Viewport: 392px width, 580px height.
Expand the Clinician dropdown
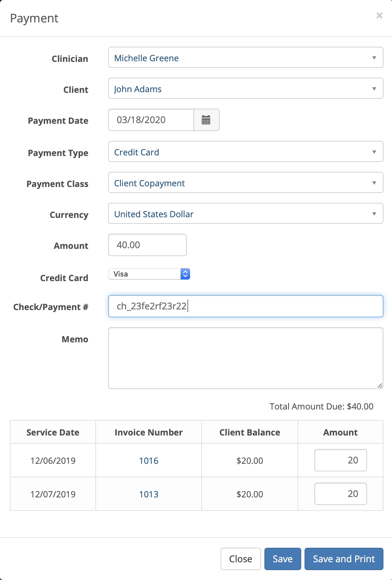coord(246,57)
